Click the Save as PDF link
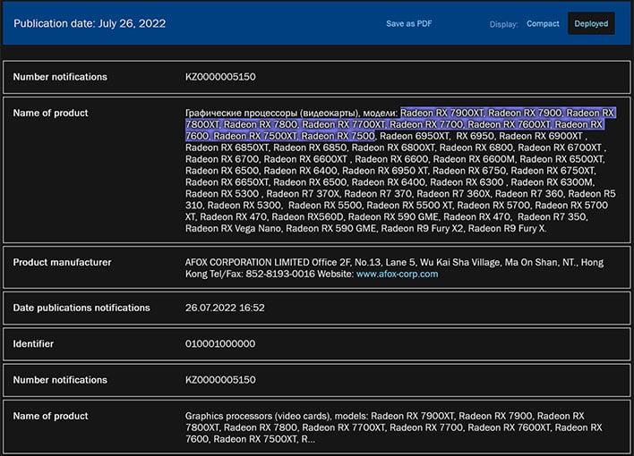Screen dimensions: 634x456 click(408, 24)
